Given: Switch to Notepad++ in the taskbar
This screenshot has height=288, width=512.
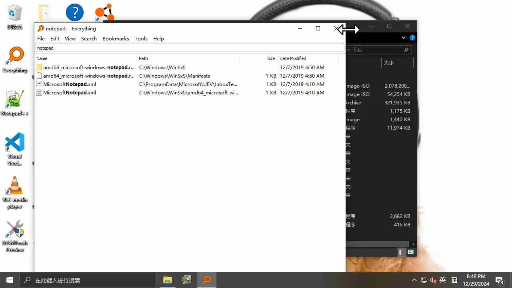Looking at the screenshot, I should (186, 280).
